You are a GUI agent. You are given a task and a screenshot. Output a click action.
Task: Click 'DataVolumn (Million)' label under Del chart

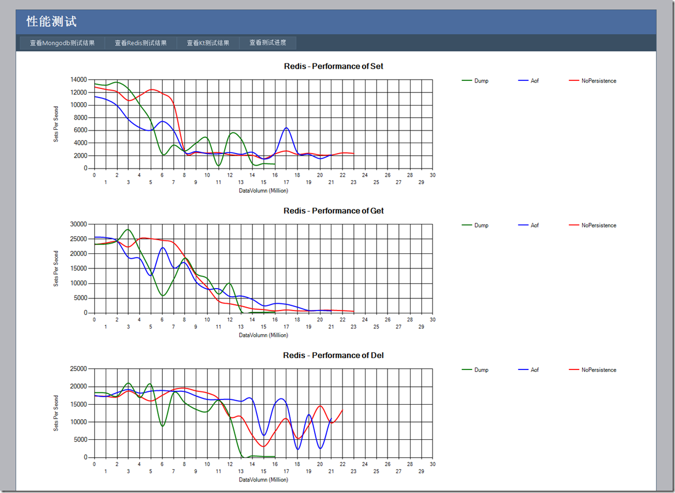pos(263,480)
